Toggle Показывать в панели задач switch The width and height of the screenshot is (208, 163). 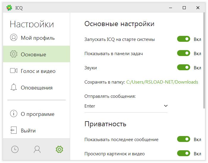tap(183, 53)
